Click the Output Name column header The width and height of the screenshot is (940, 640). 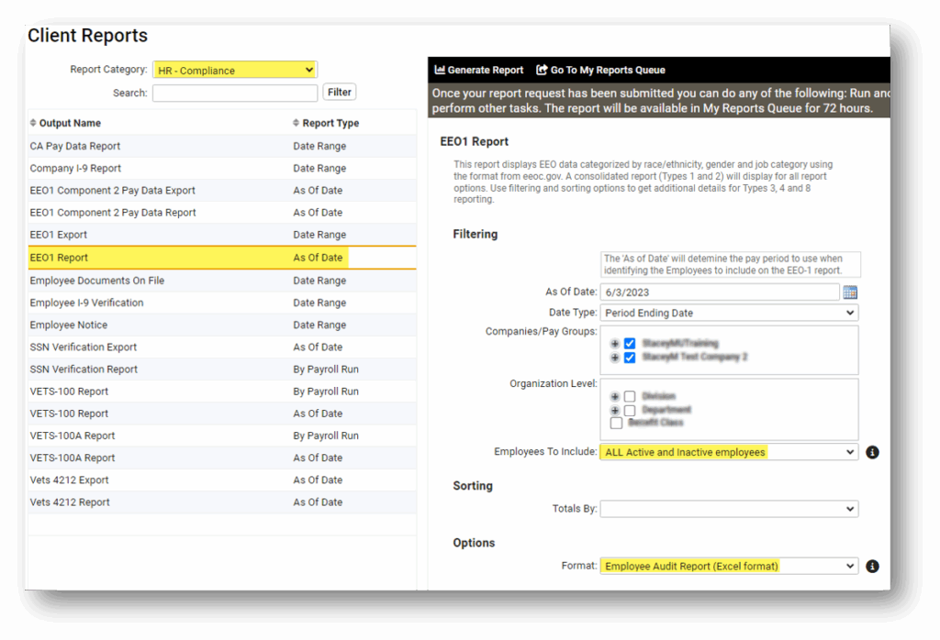coord(70,123)
